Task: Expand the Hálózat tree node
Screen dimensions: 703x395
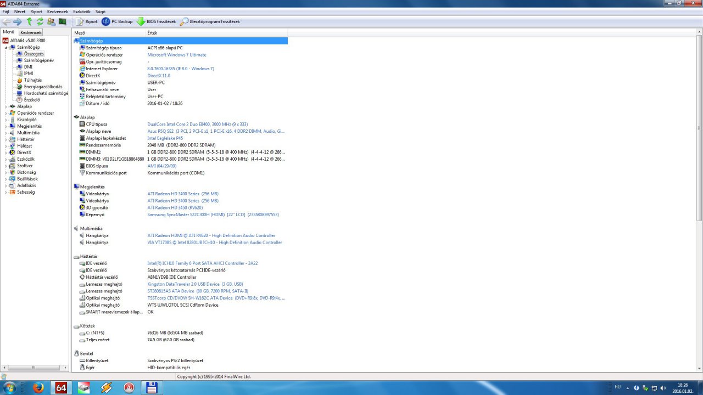Action: pos(6,146)
